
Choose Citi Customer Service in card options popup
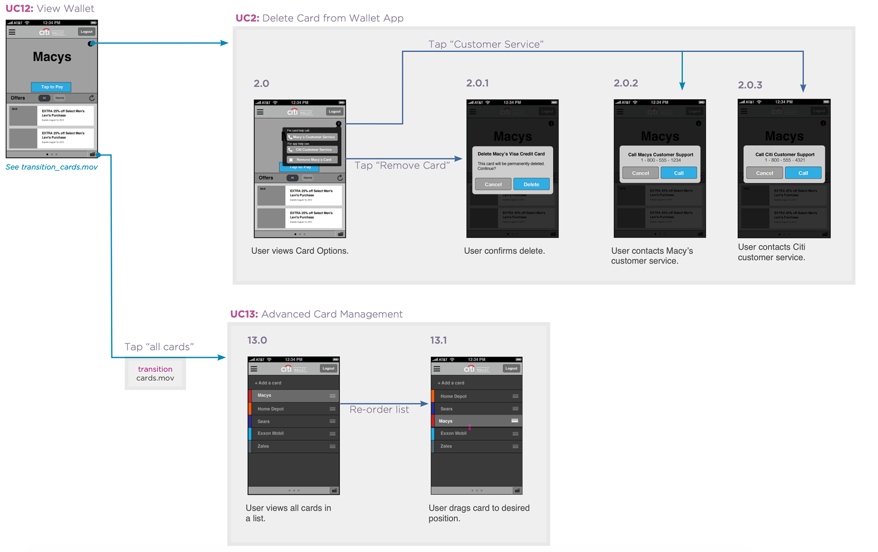pyautogui.click(x=312, y=150)
